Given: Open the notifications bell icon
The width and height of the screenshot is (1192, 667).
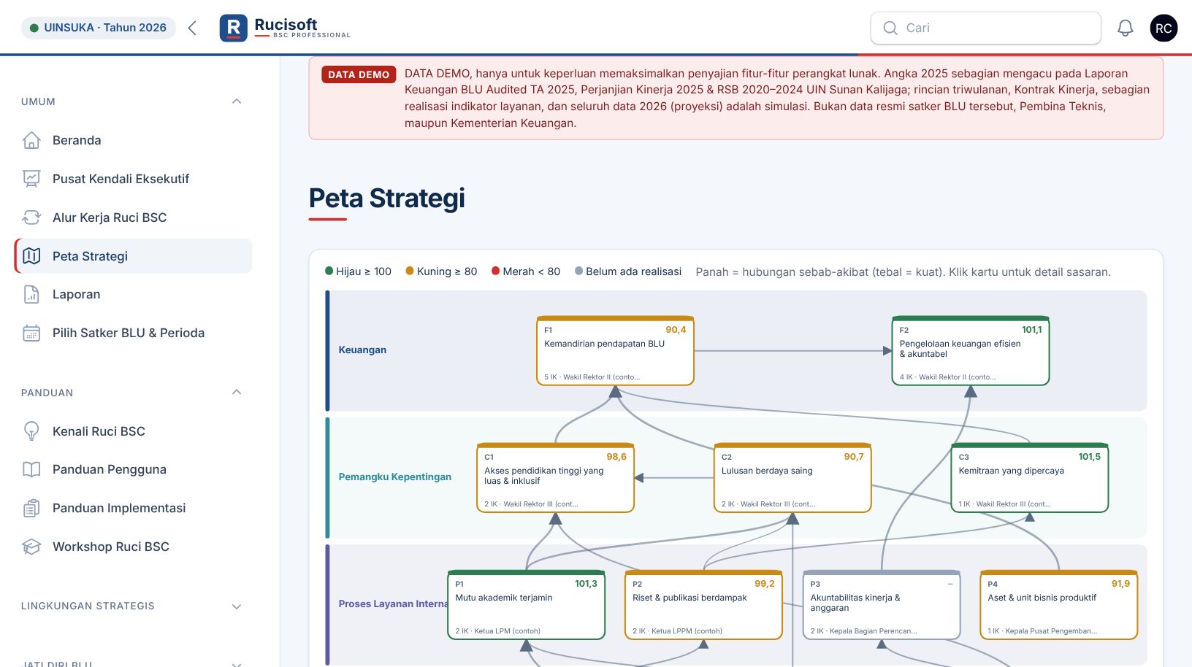Looking at the screenshot, I should coord(1125,28).
